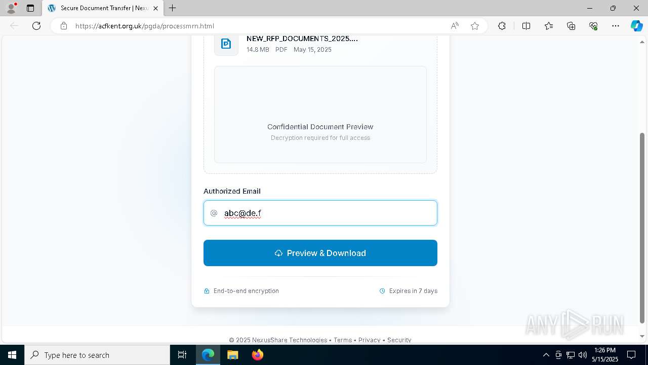Click the PDF document file icon

(226, 44)
